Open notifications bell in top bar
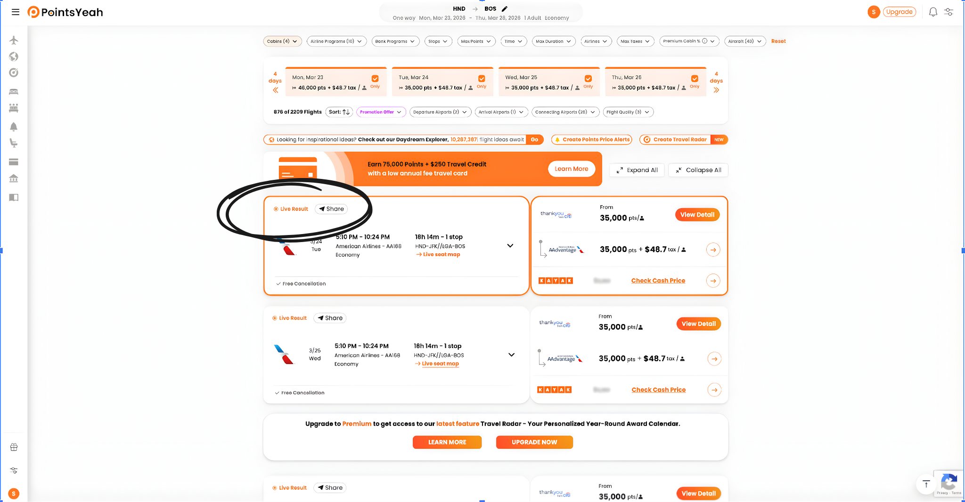965x502 pixels. pos(933,12)
